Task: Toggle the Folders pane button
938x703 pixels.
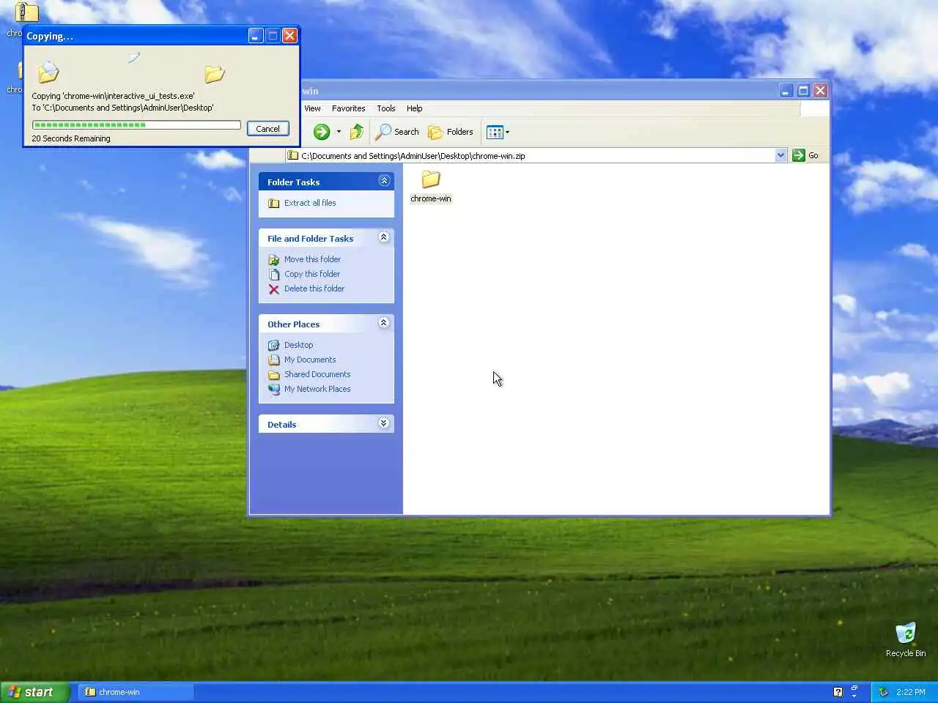Action: tap(451, 132)
